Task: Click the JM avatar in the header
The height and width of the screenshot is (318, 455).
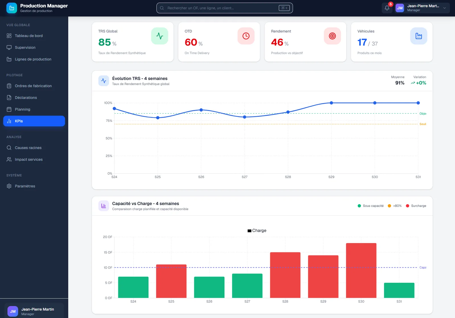Action: click(x=400, y=8)
